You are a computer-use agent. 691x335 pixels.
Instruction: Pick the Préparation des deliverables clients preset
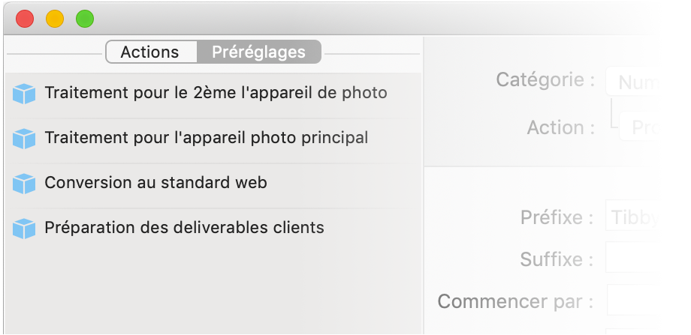(184, 227)
